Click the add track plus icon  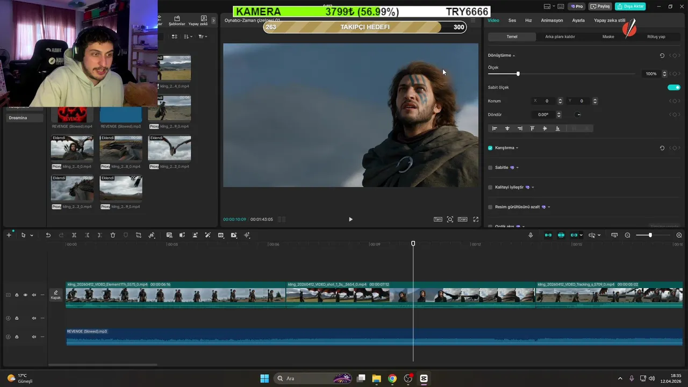[9, 235]
